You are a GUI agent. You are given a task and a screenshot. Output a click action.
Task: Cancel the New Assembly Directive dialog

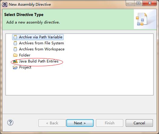coord(139,123)
